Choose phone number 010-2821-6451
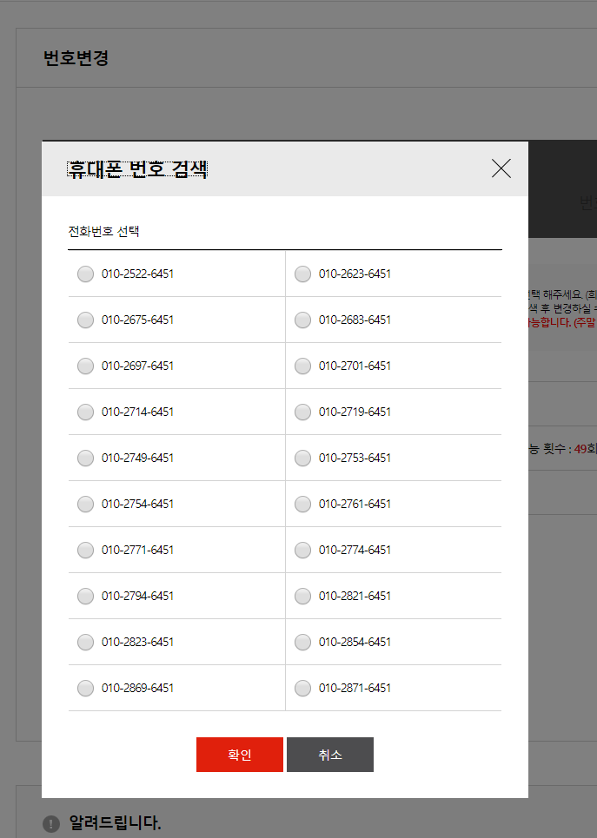The width and height of the screenshot is (597, 838). pyautogui.click(x=302, y=597)
